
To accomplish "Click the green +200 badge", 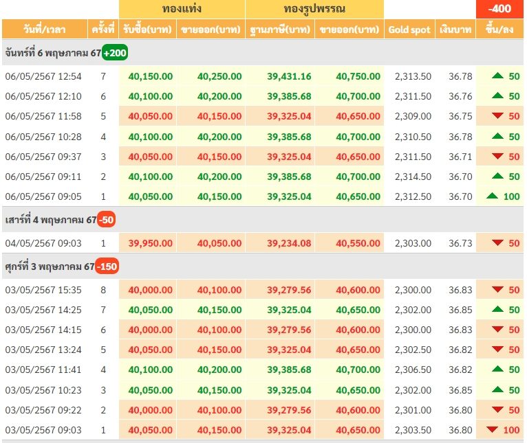I will pos(115,53).
